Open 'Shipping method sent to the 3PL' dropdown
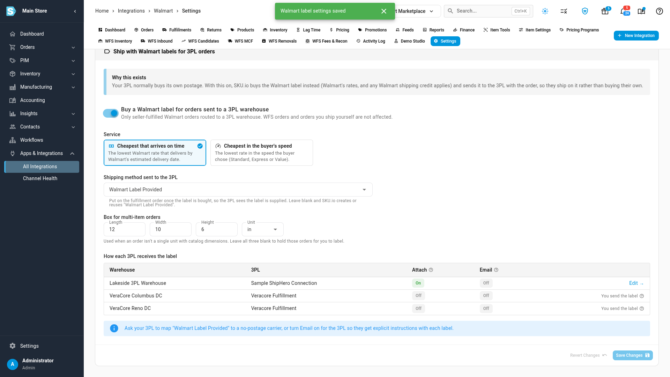The height and width of the screenshot is (377, 670). pos(238,190)
